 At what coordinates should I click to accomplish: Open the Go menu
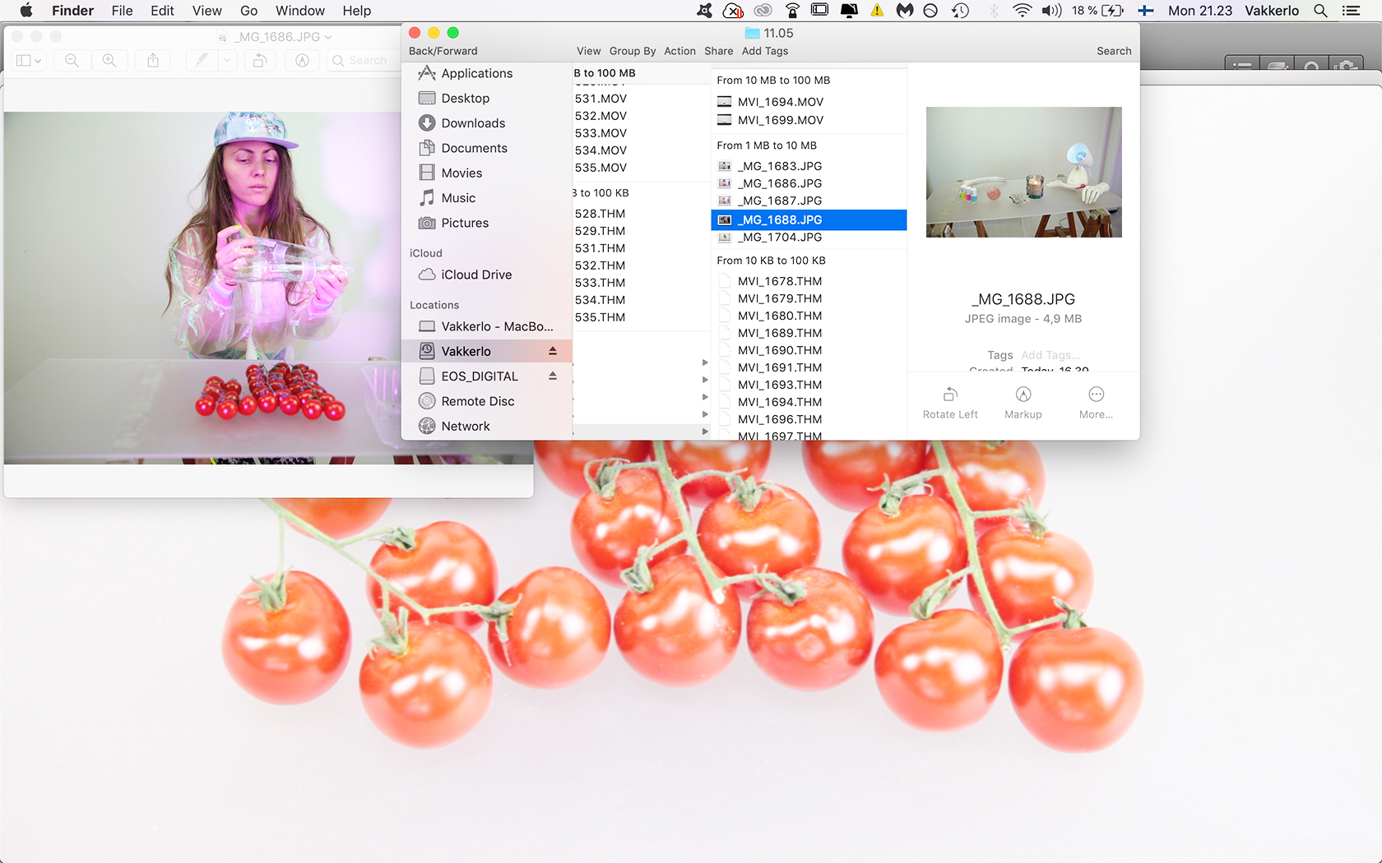tap(248, 11)
